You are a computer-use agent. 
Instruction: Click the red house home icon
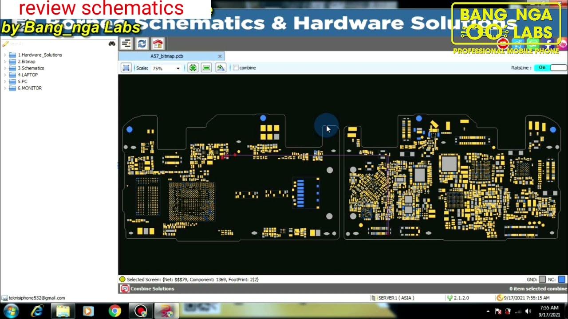[158, 43]
